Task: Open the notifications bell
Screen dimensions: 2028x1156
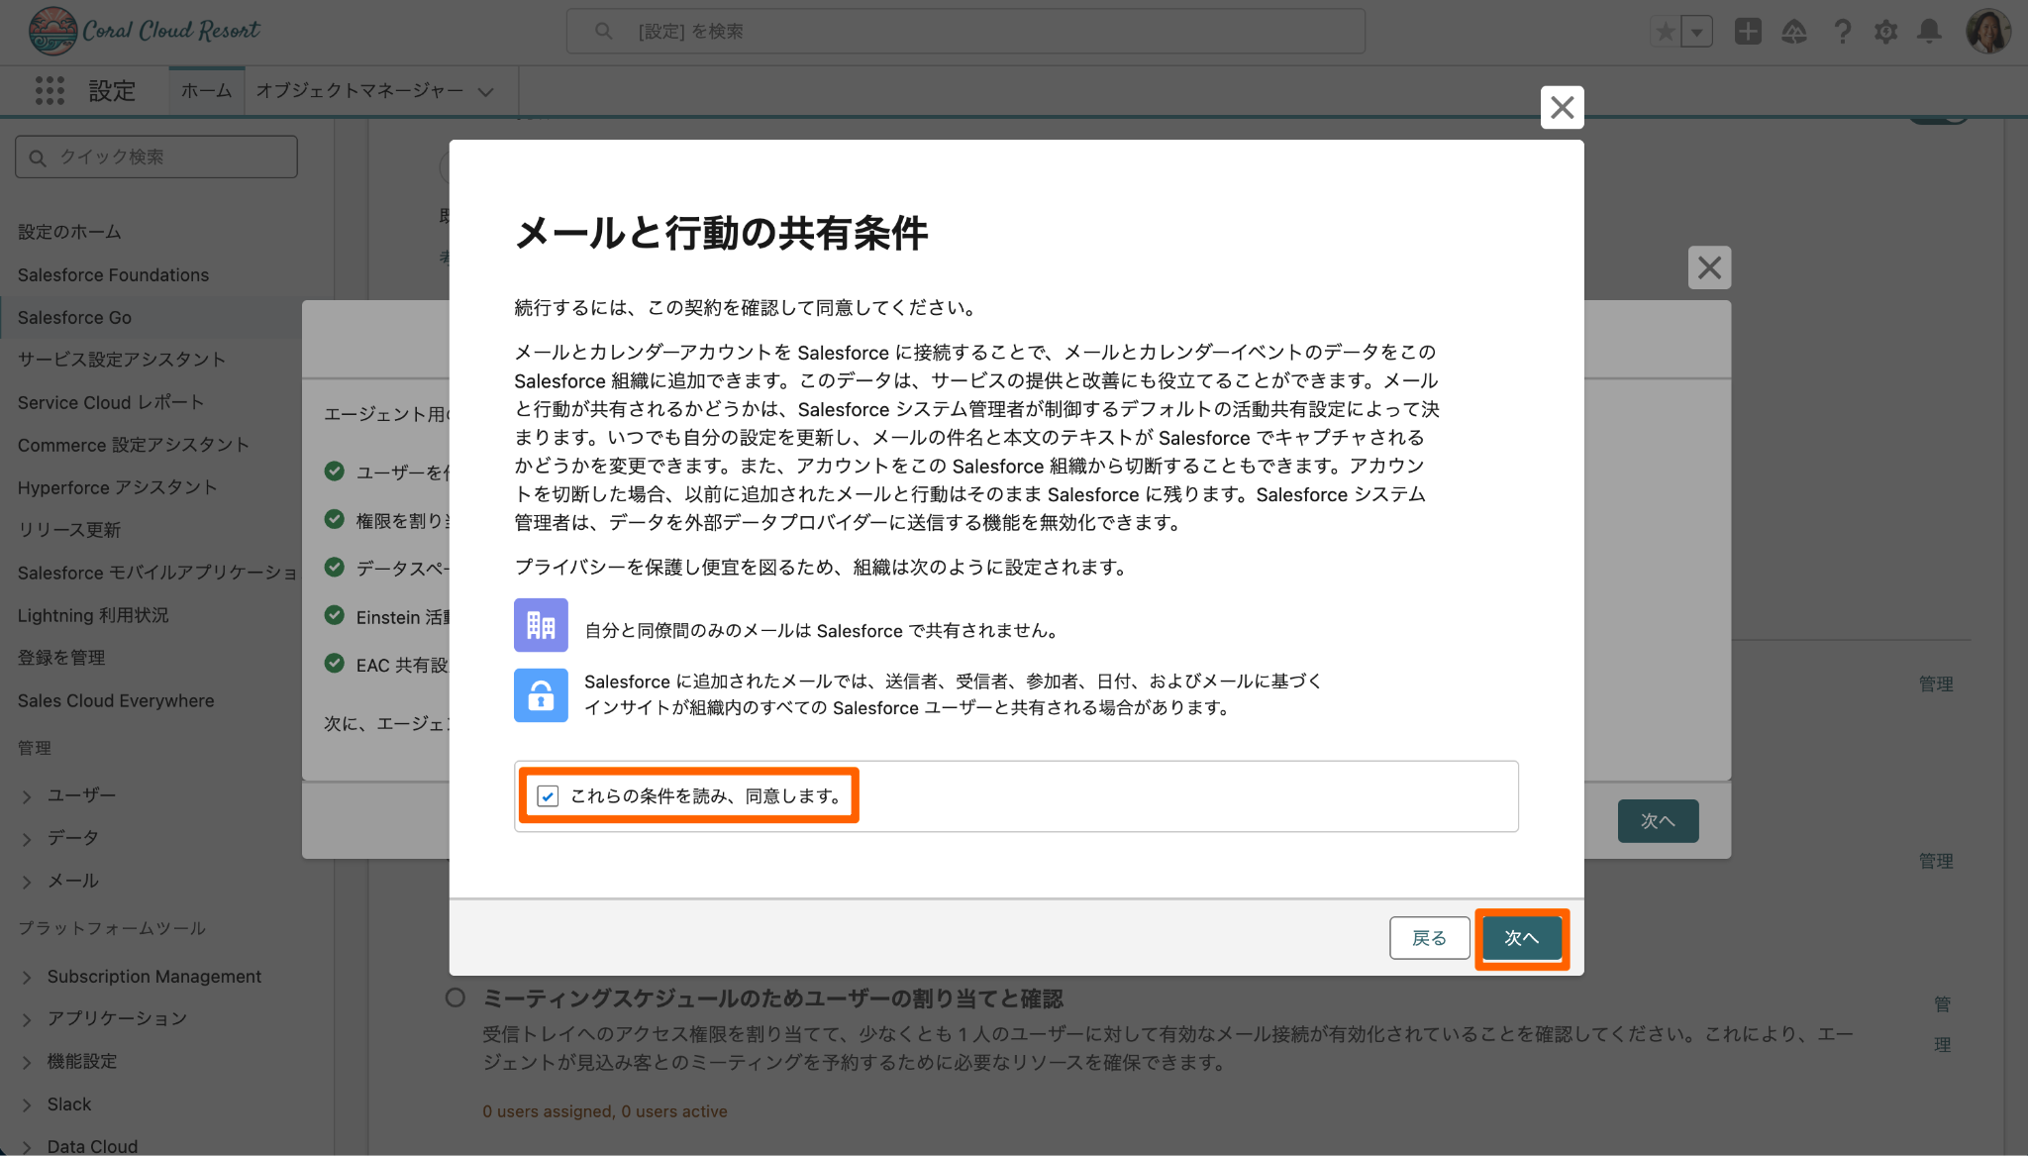Action: tap(1929, 32)
